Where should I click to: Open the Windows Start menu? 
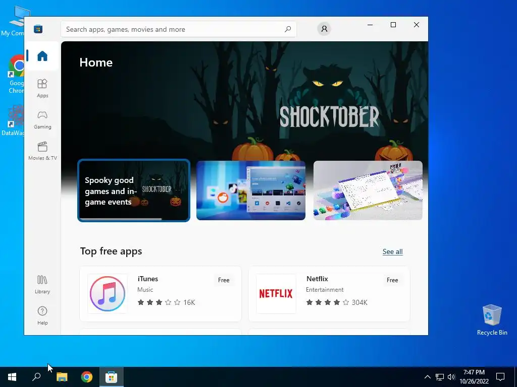pos(12,377)
